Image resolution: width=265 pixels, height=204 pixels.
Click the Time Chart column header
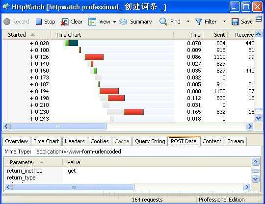112,35
